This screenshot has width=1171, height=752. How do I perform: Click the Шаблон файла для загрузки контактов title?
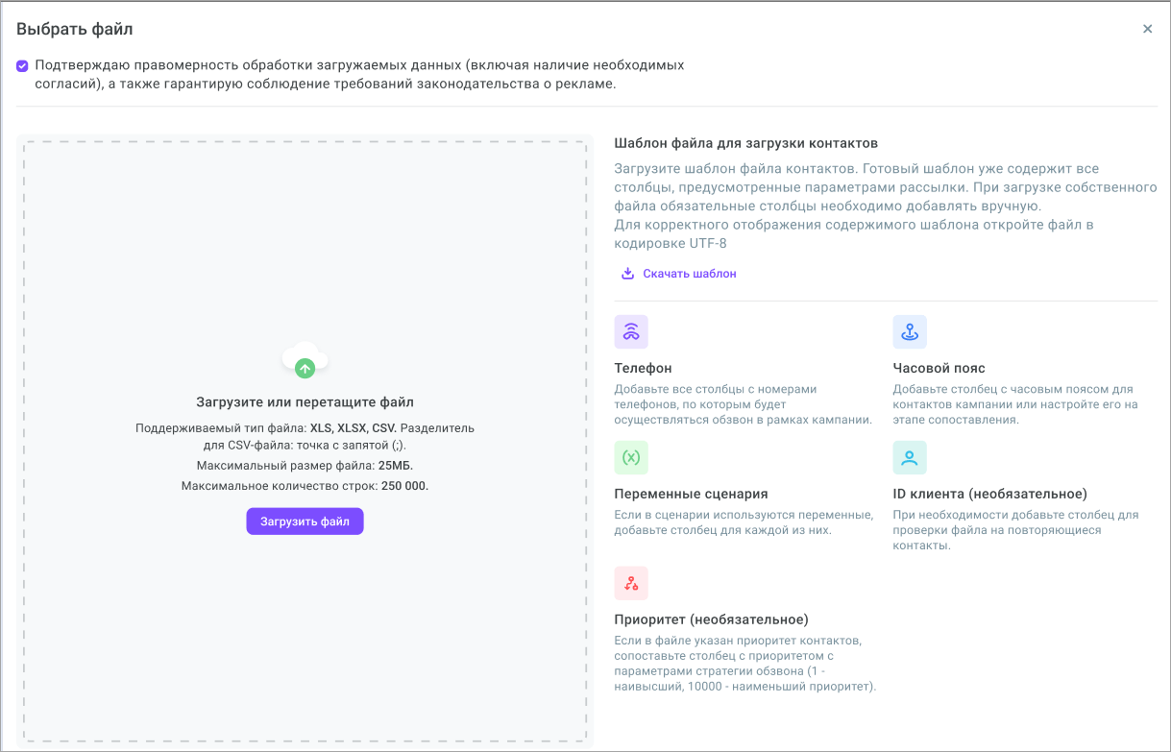coord(745,143)
